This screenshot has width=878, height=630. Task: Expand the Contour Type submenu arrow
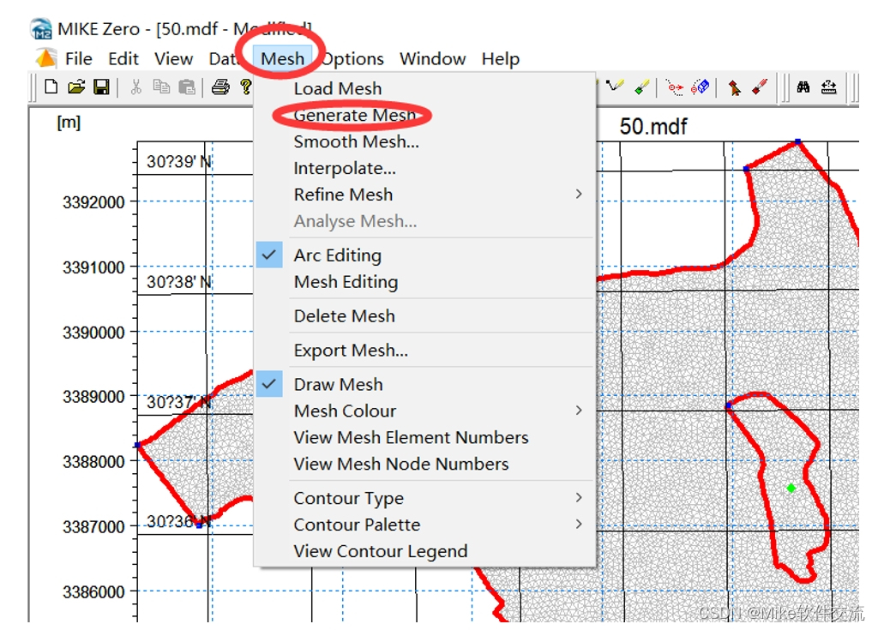coord(579,497)
